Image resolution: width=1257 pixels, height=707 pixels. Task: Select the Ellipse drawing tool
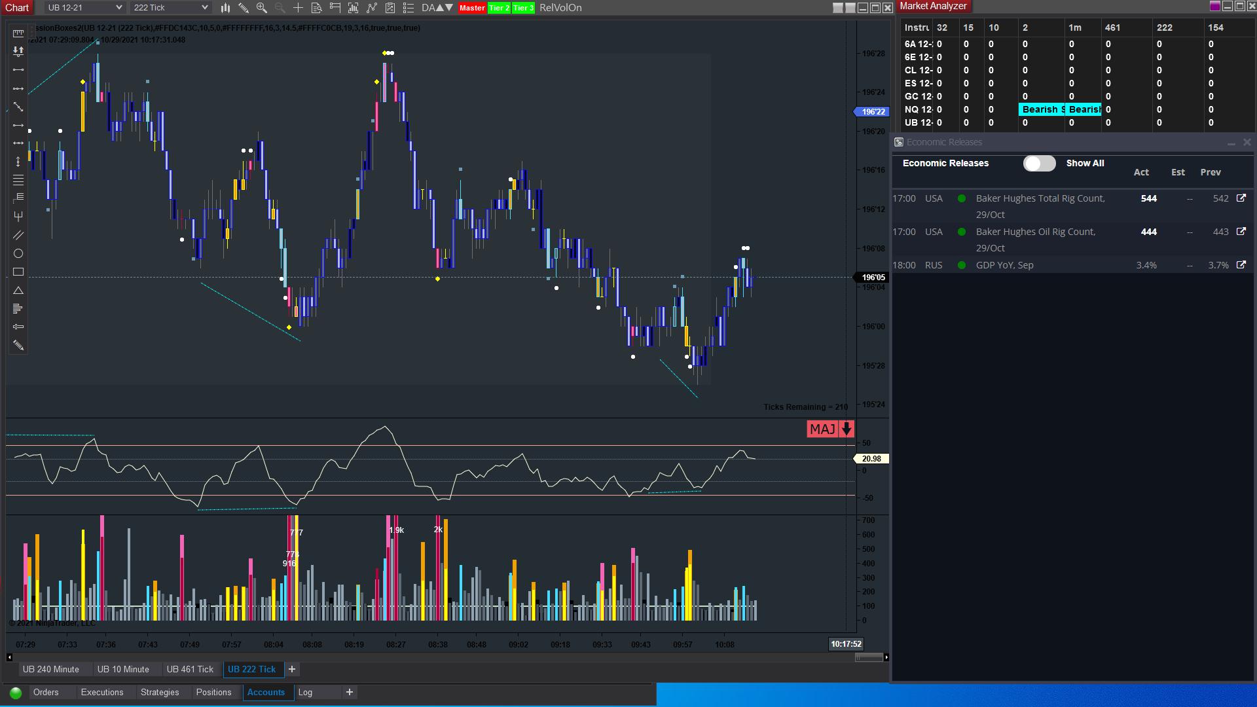[18, 253]
